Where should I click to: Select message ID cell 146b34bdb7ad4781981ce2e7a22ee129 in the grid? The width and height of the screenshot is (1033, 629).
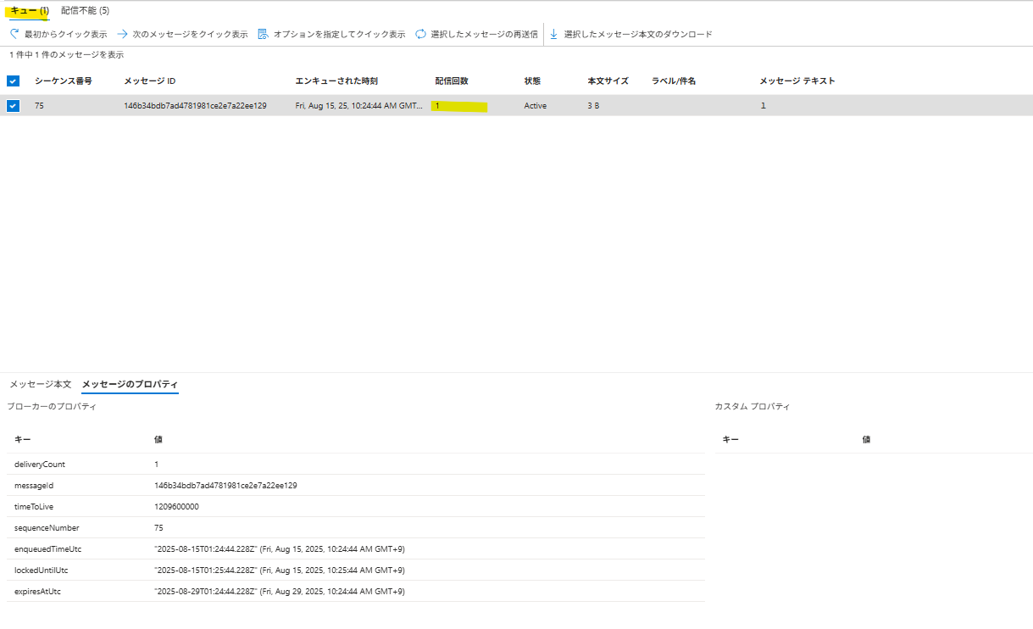(195, 106)
